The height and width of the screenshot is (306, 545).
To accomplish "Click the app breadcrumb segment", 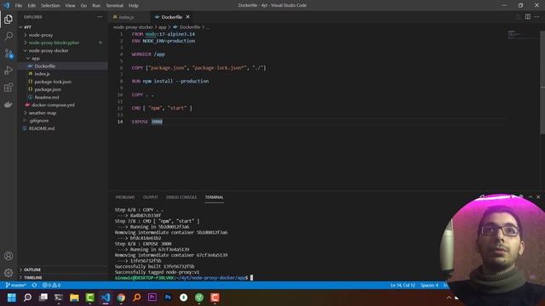I will click(x=163, y=27).
